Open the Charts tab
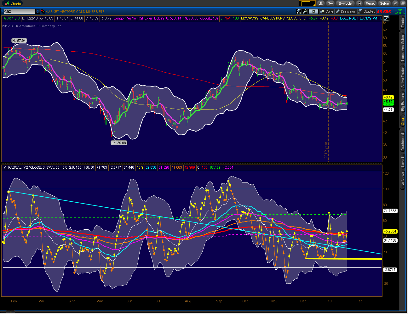Image resolution: width=408 pixels, height=314 pixels. [x=13, y=3]
